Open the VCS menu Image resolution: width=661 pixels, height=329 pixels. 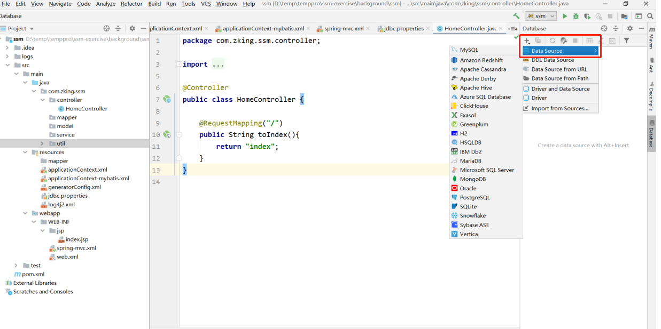206,4
